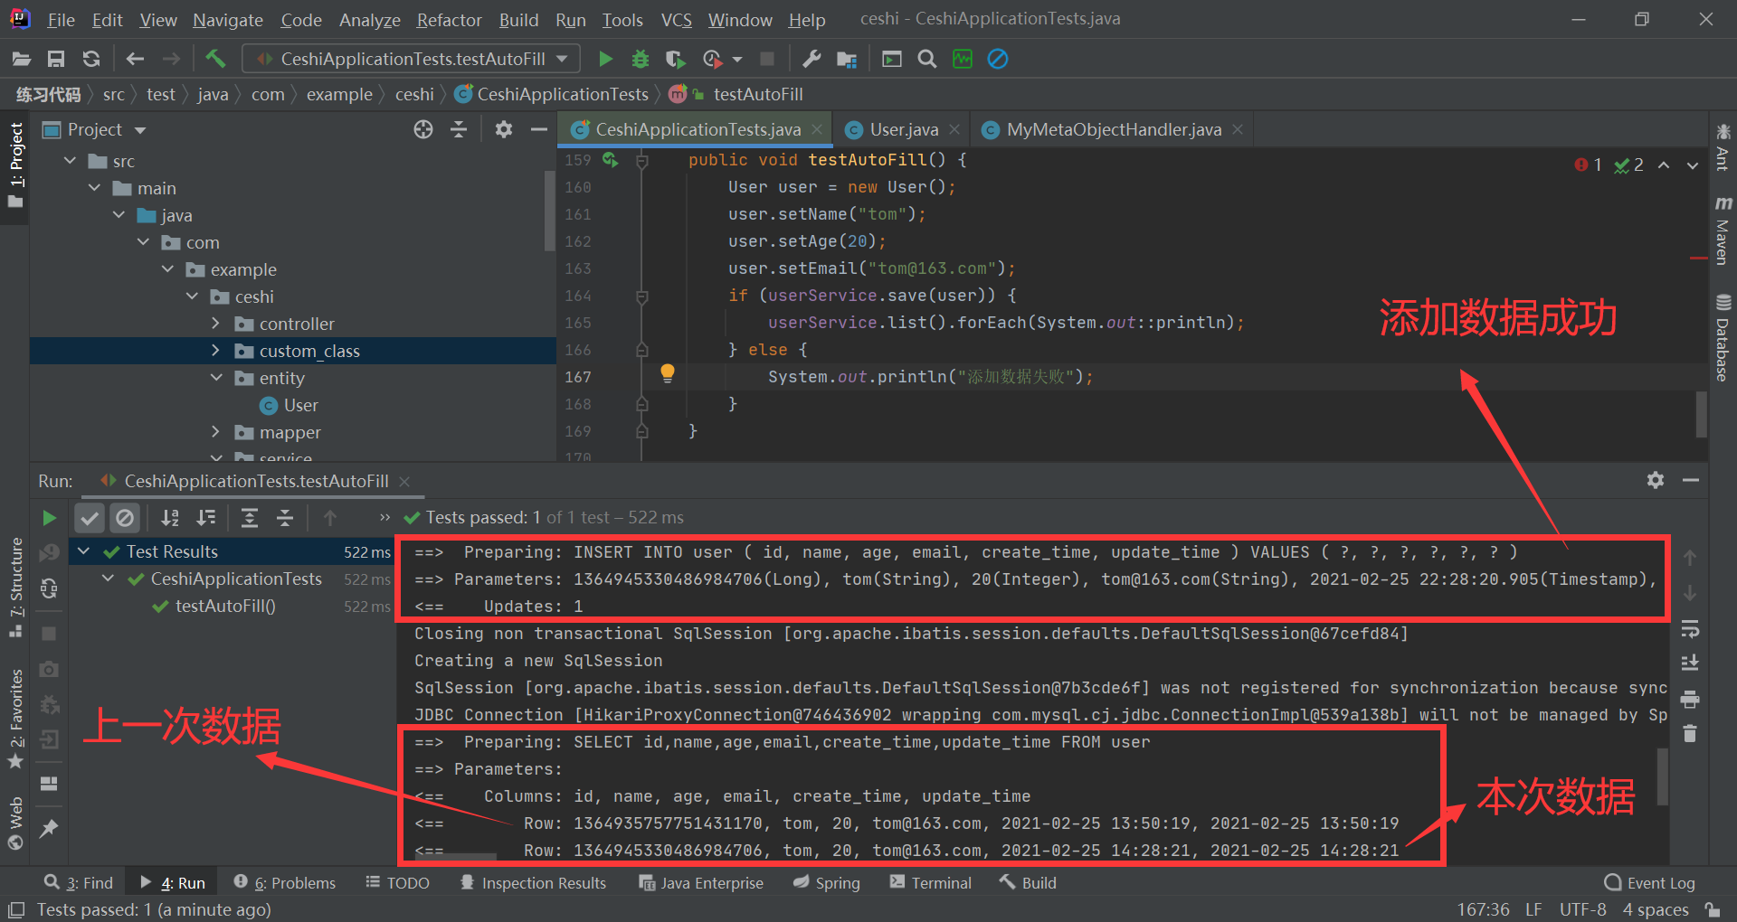Toggle read-only lock in status bar
This screenshot has width=1737, height=922.
coord(1712,909)
